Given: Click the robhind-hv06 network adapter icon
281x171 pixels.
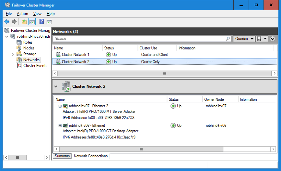Looking at the screenshot, I should pos(65,125).
